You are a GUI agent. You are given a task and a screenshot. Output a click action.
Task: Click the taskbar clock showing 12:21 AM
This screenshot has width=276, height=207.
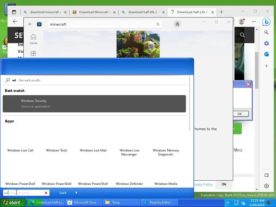(x=257, y=203)
